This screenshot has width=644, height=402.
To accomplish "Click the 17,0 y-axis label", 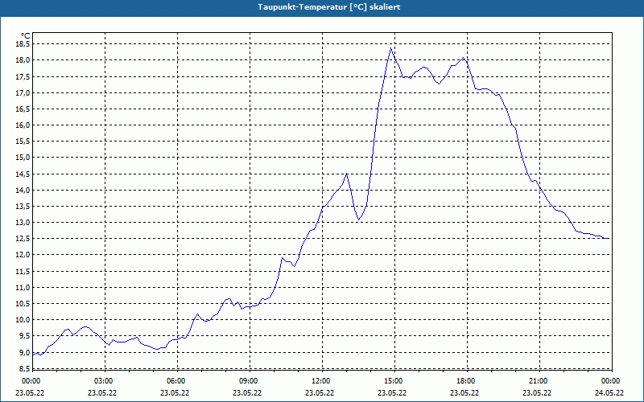I will pos(23,92).
